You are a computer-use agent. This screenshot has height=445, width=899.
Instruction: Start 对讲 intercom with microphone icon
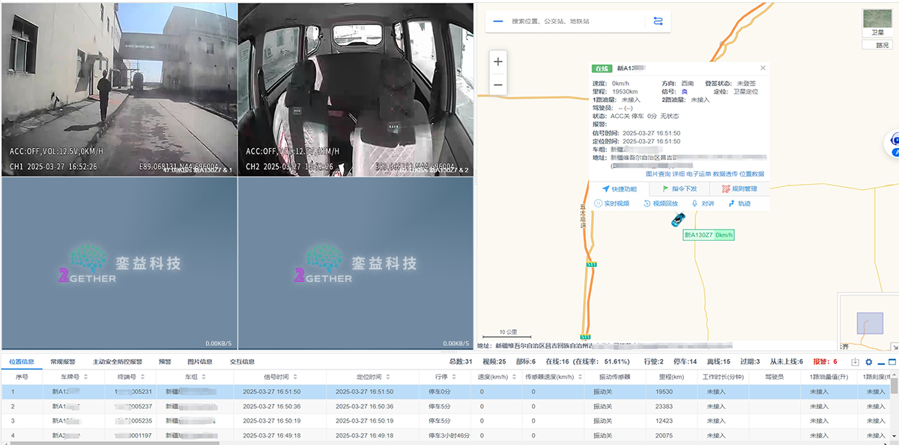point(703,203)
